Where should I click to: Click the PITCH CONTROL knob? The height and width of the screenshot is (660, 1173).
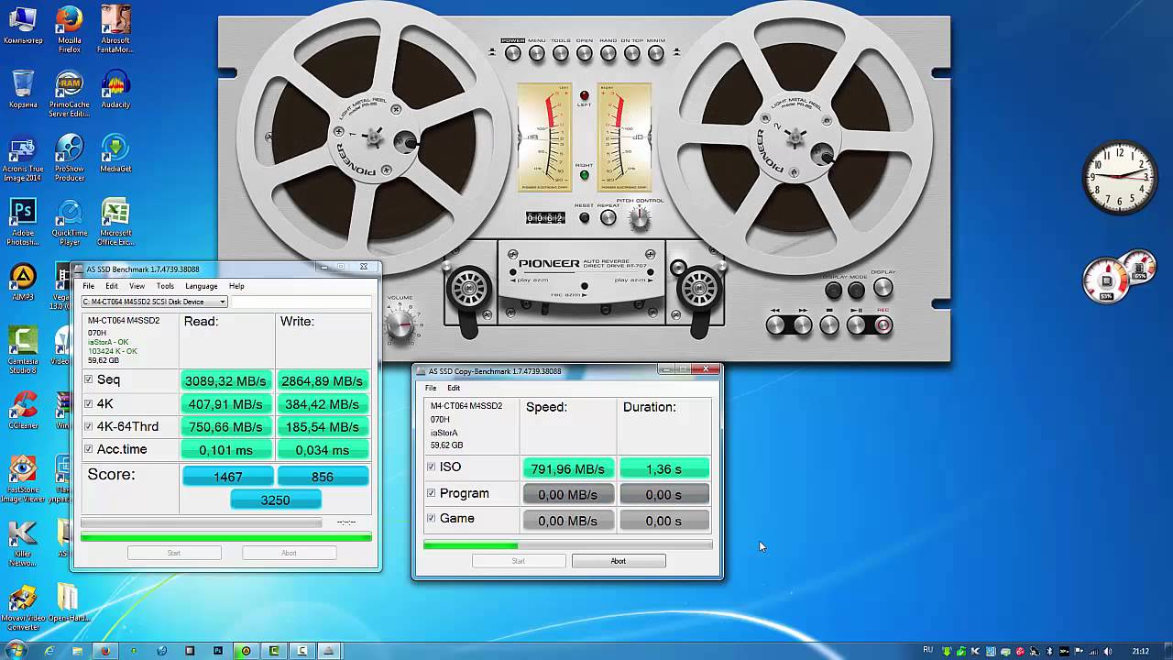click(640, 218)
